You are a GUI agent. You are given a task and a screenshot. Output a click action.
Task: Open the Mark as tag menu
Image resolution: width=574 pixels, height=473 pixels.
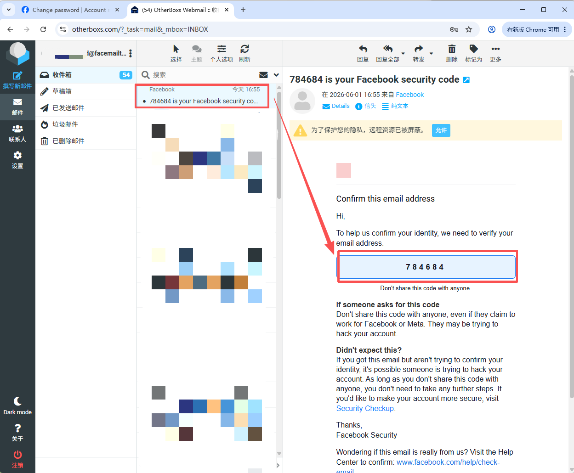pos(473,53)
